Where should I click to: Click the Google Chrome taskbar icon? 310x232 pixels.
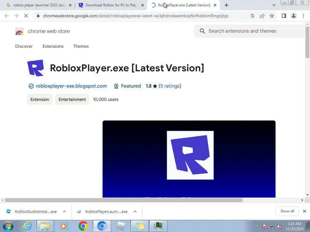83,226
